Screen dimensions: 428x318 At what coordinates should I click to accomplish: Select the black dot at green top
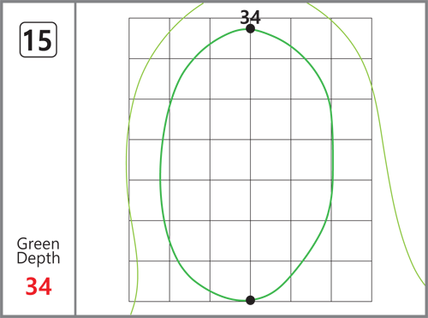coord(250,28)
